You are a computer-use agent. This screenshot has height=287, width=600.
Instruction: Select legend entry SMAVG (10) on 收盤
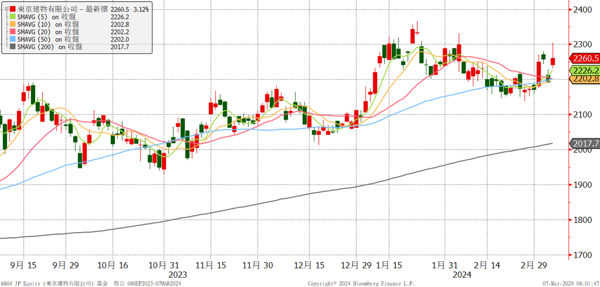48,25
